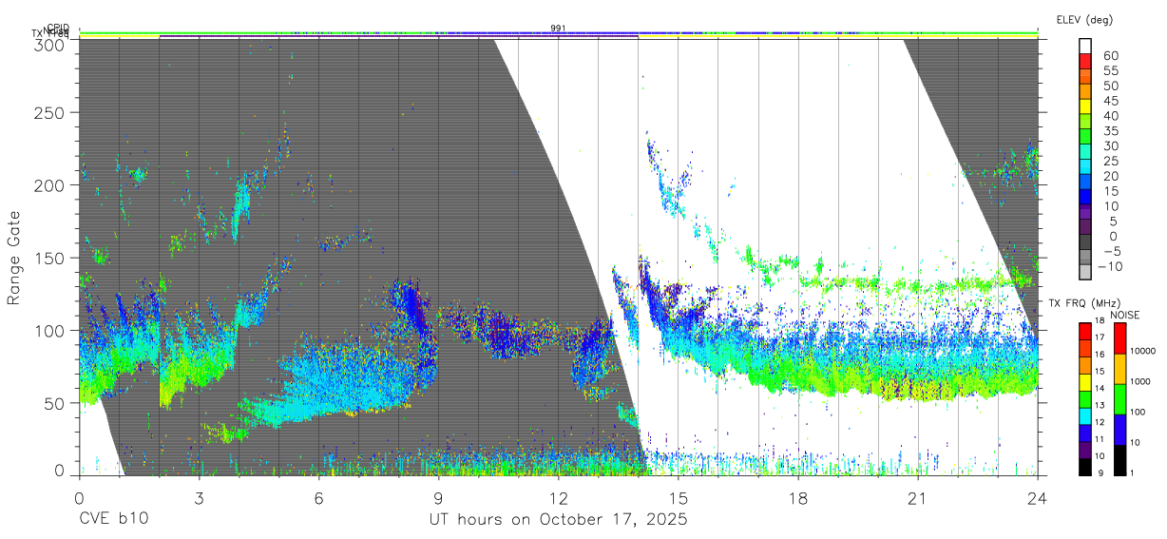This screenshot has height=539, width=1167.
Task: Click the 24 hour tick label on time axis
Action: tap(1037, 497)
